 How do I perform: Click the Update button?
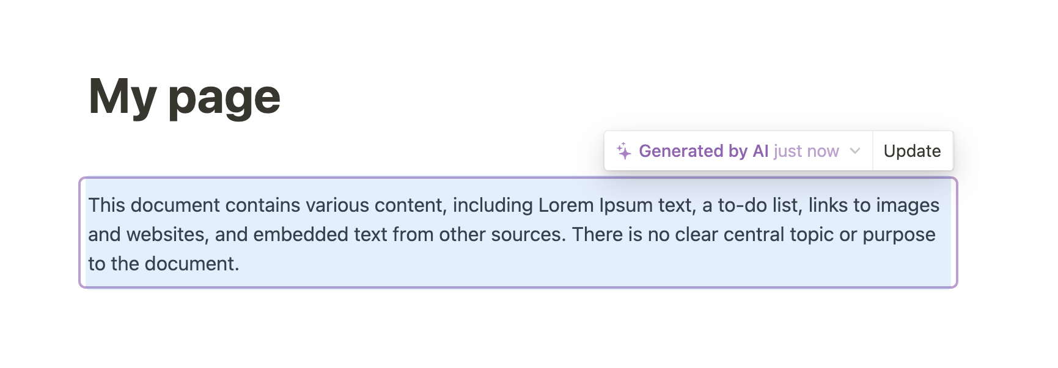[912, 151]
